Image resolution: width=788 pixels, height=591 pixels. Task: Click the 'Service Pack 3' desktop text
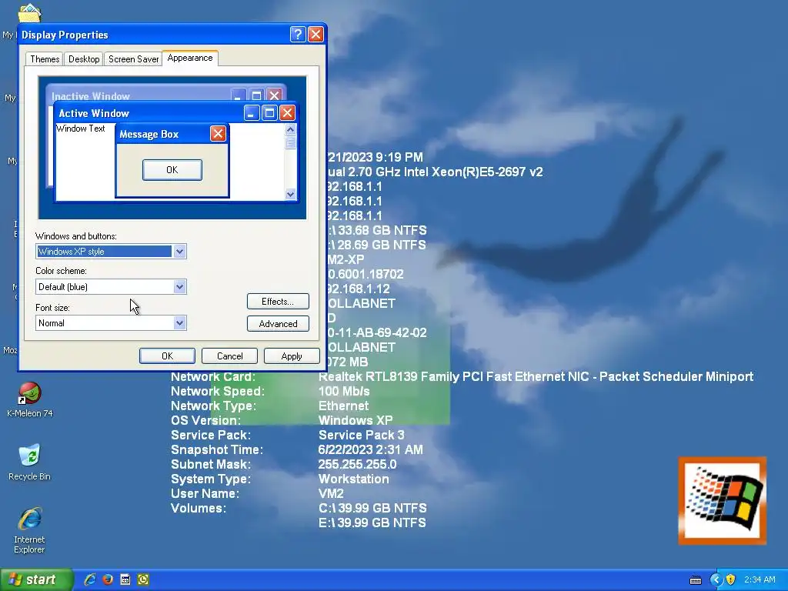tap(362, 435)
